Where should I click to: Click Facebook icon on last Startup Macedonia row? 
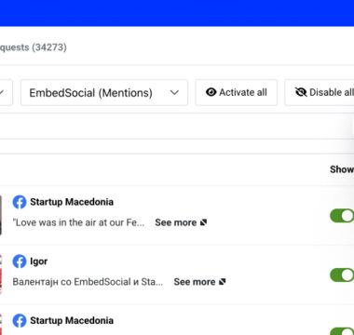[20, 320]
